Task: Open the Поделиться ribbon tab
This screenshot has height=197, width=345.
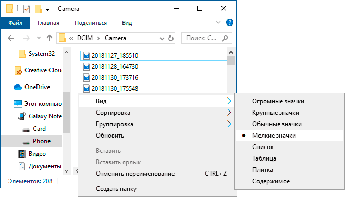Action: [x=91, y=23]
